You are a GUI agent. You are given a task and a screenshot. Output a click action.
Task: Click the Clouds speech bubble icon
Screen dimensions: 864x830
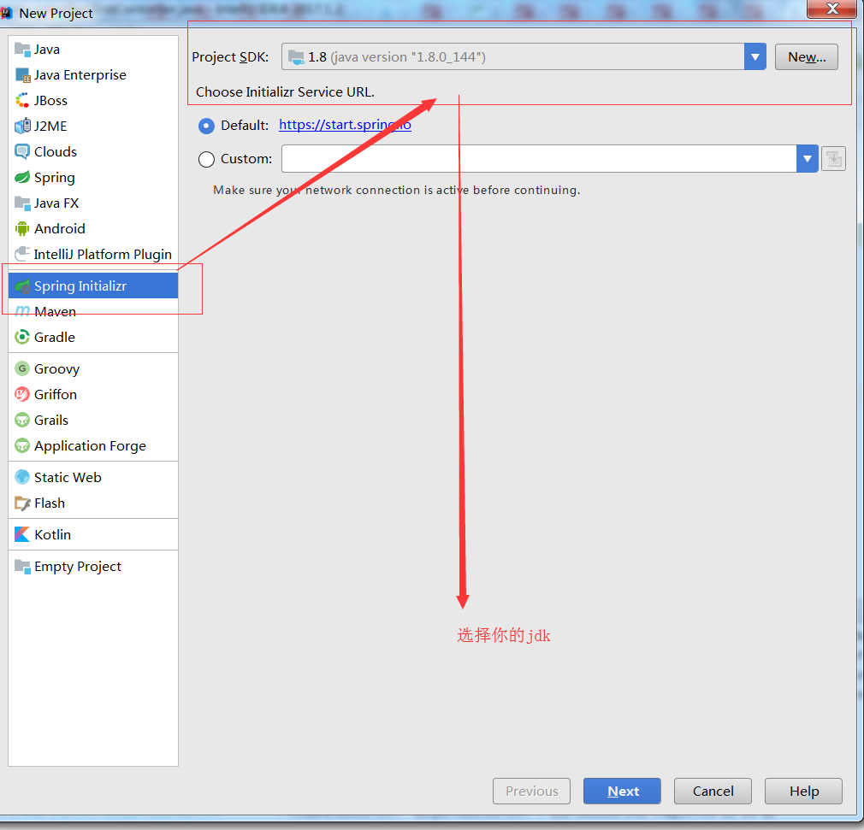pyautogui.click(x=22, y=151)
